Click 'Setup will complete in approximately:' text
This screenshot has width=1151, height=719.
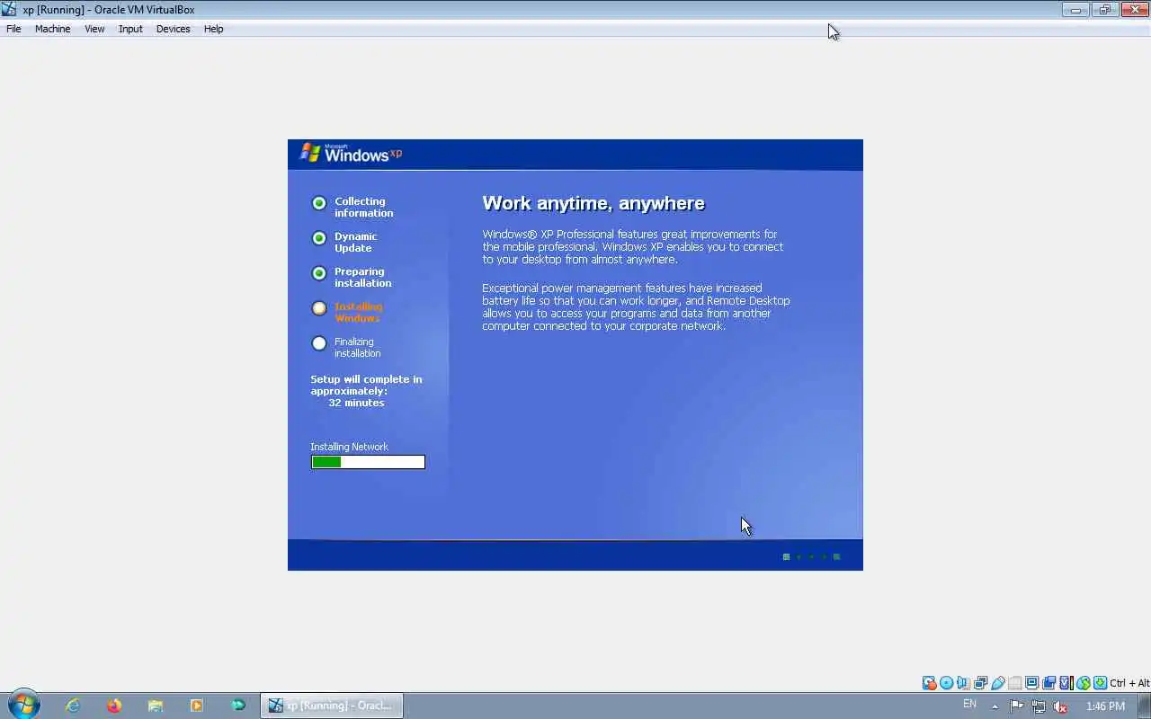coord(366,385)
